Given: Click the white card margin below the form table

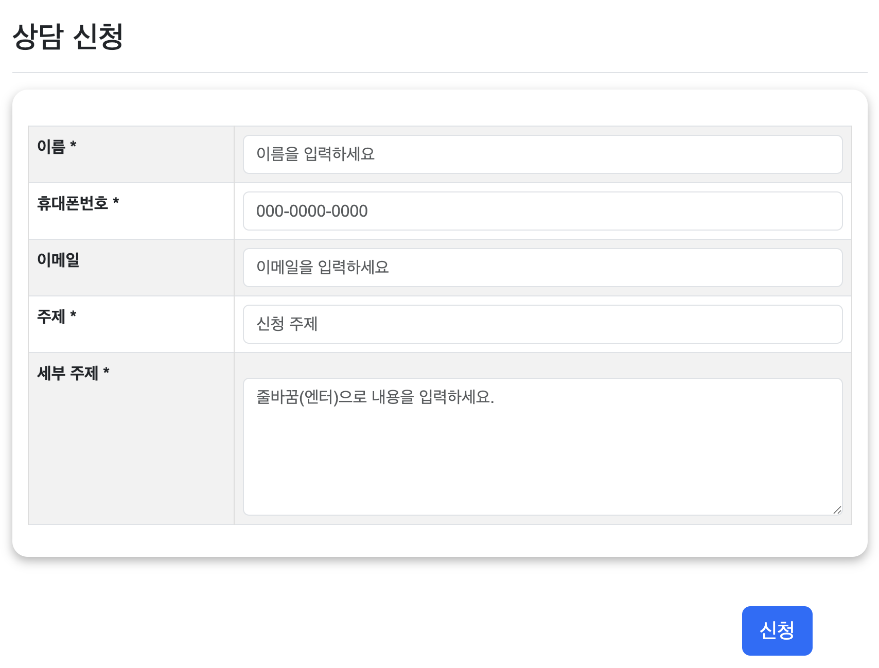Looking at the screenshot, I should [x=439, y=540].
